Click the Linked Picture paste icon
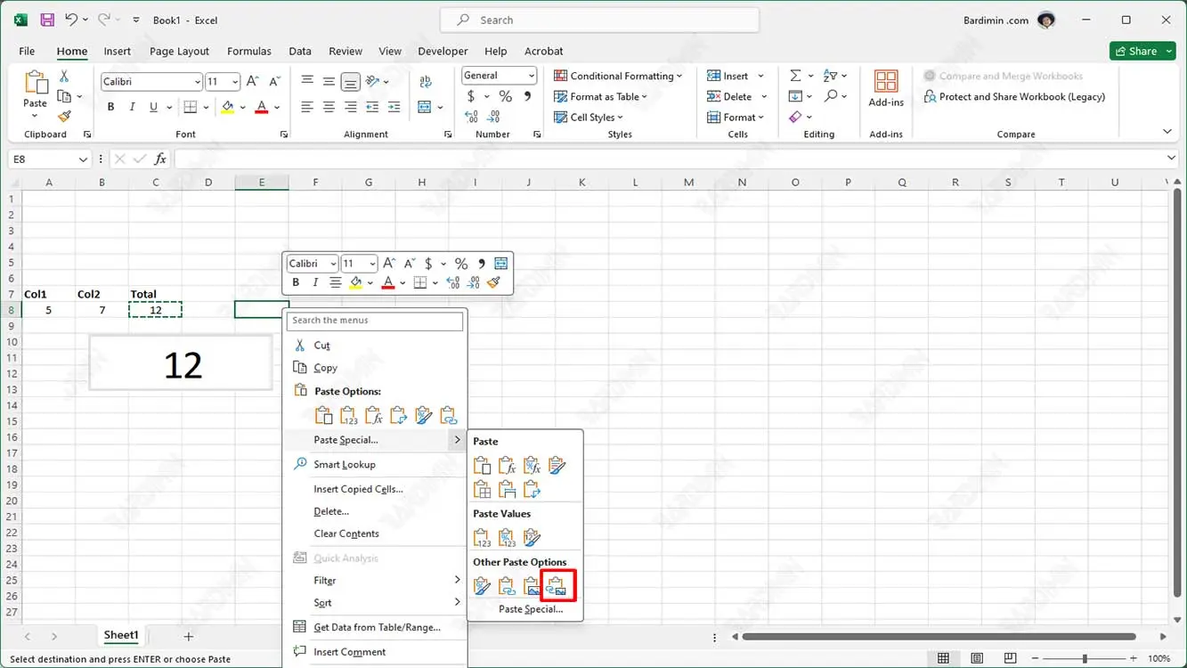Viewport: 1187px width, 668px height. click(x=557, y=585)
